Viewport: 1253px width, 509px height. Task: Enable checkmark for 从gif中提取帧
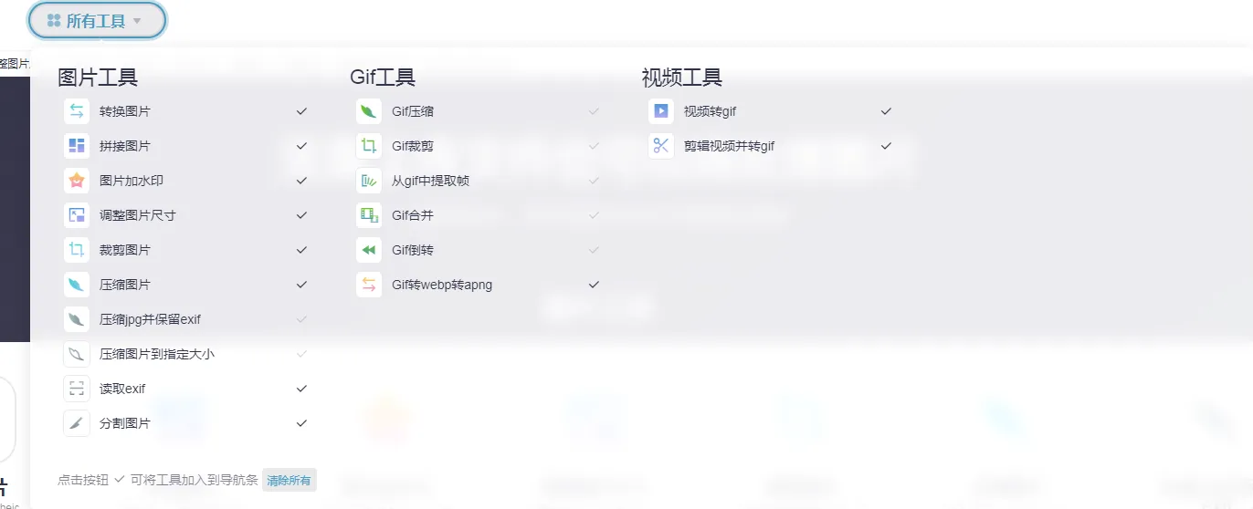click(x=594, y=181)
